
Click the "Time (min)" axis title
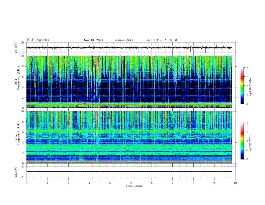134,186
